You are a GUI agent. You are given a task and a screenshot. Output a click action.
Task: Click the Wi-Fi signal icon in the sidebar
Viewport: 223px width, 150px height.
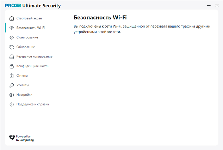[x=12, y=28]
